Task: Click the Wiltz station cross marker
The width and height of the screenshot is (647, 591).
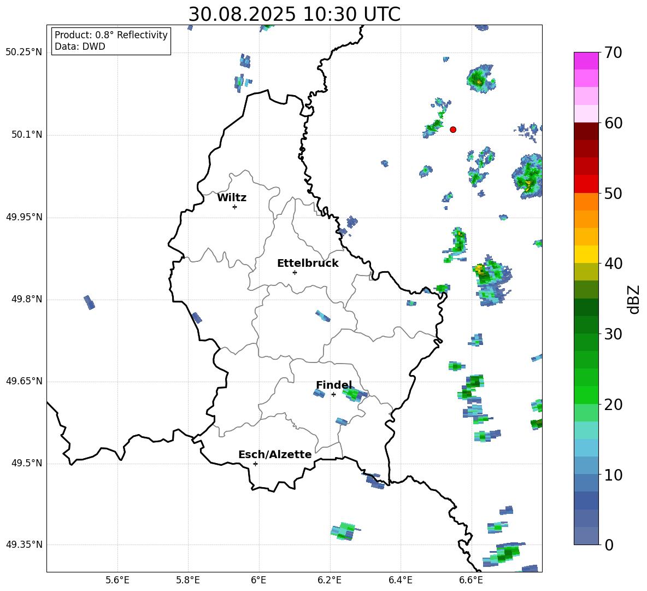Action: coord(235,207)
